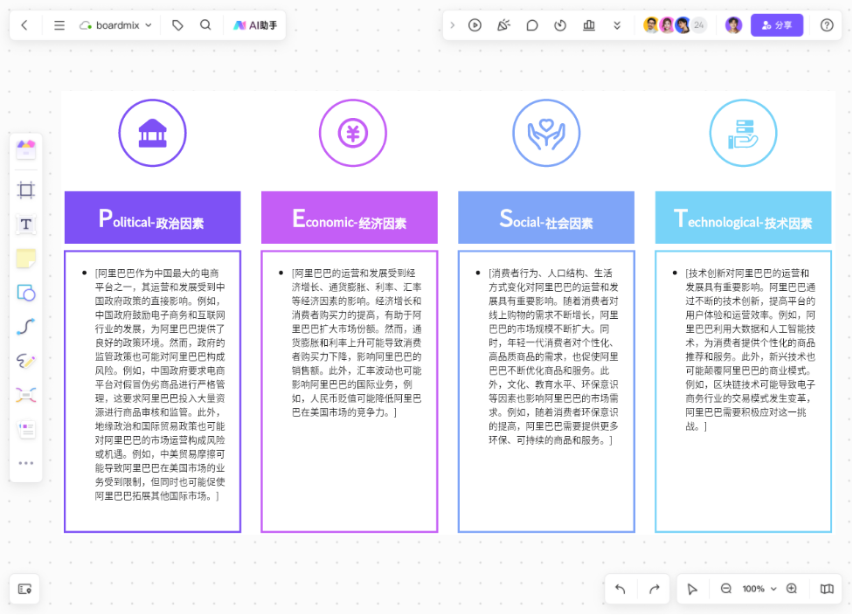
Task: Redo the last action
Action: pyautogui.click(x=654, y=589)
